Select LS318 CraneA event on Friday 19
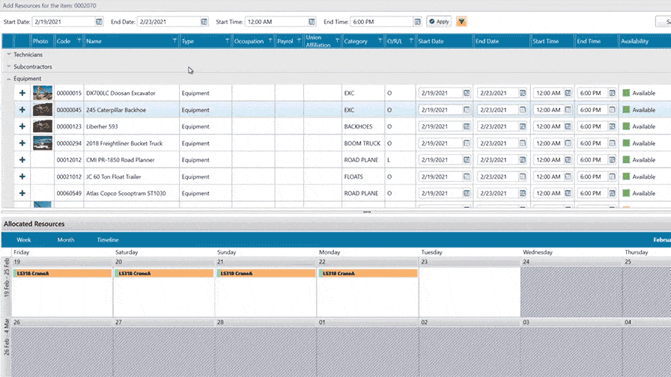 tap(62, 273)
